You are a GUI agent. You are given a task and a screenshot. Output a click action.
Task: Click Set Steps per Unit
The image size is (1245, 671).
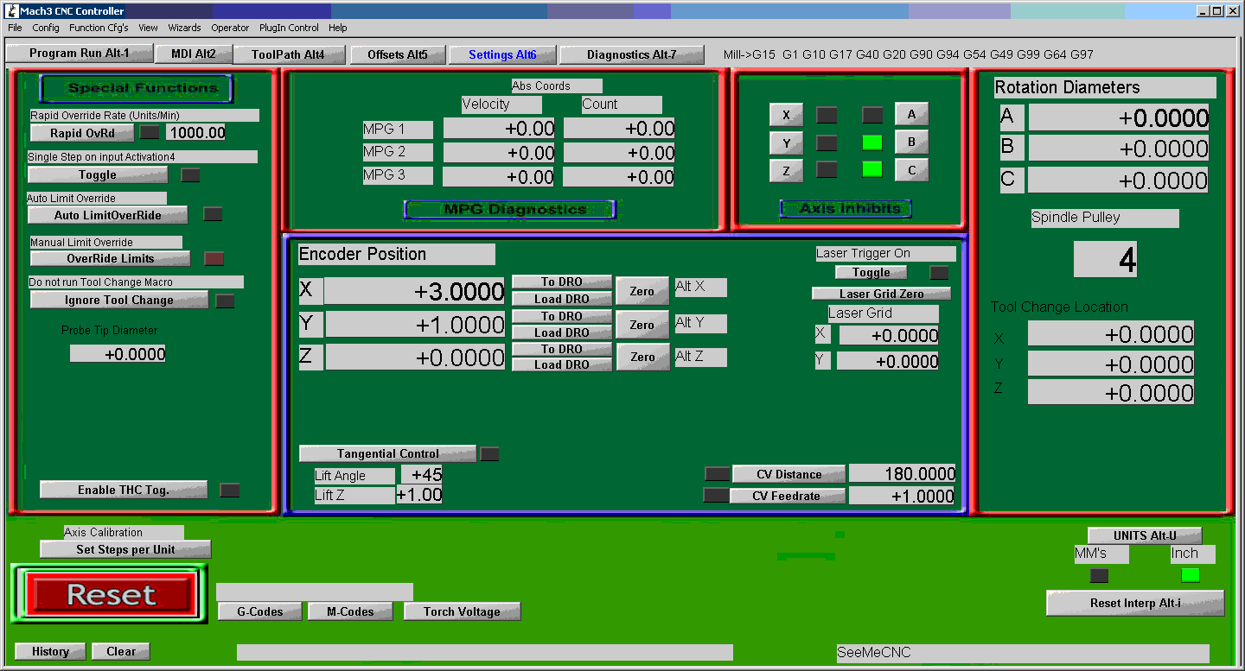pos(124,549)
